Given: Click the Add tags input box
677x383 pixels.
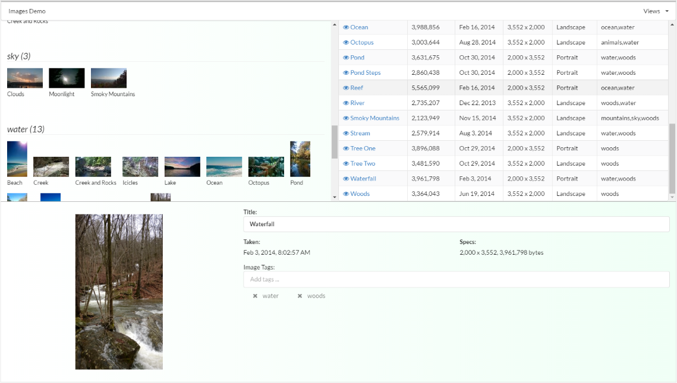Looking at the screenshot, I should coord(456,279).
